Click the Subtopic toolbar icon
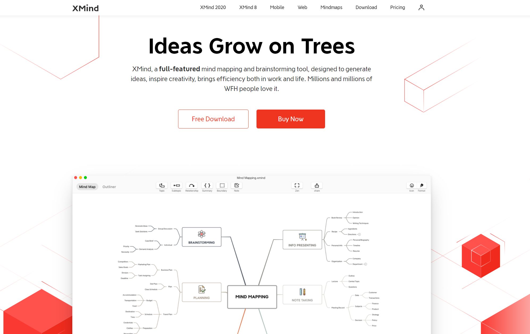530x334 pixels. coord(176,186)
